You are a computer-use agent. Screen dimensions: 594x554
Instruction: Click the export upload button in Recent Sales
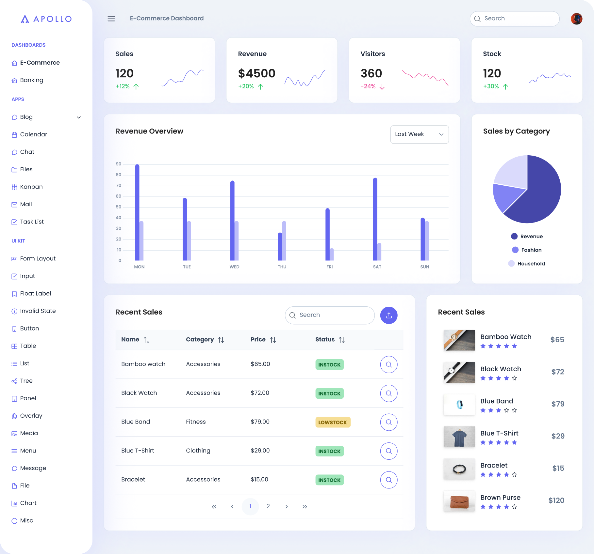(x=389, y=315)
